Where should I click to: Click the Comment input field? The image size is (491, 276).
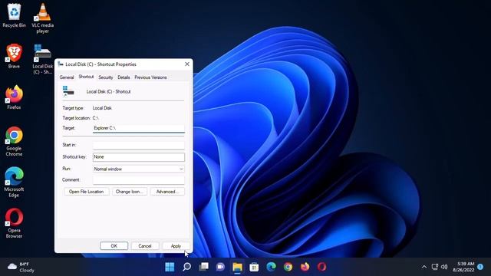pyautogui.click(x=139, y=180)
